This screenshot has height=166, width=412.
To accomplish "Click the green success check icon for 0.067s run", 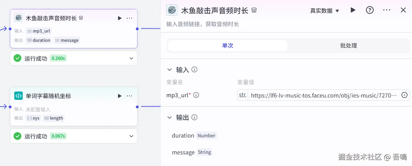I will (x=18, y=136).
